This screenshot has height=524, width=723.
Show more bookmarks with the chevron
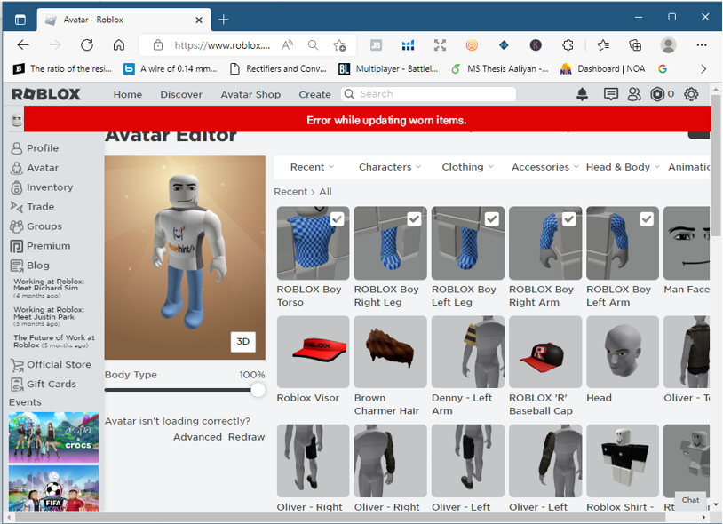703,68
